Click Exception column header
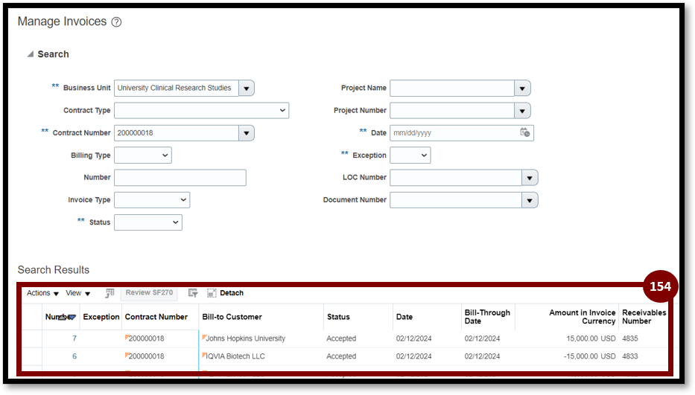 [101, 317]
